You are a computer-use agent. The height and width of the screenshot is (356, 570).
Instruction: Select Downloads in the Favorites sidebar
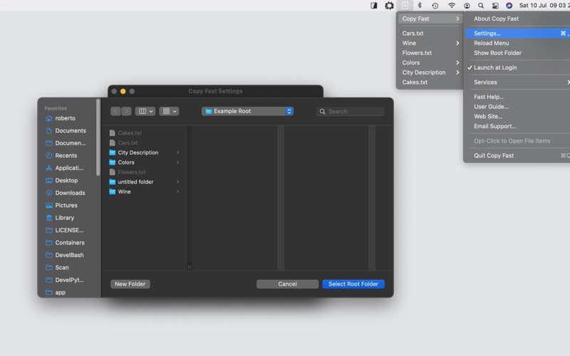(70, 193)
